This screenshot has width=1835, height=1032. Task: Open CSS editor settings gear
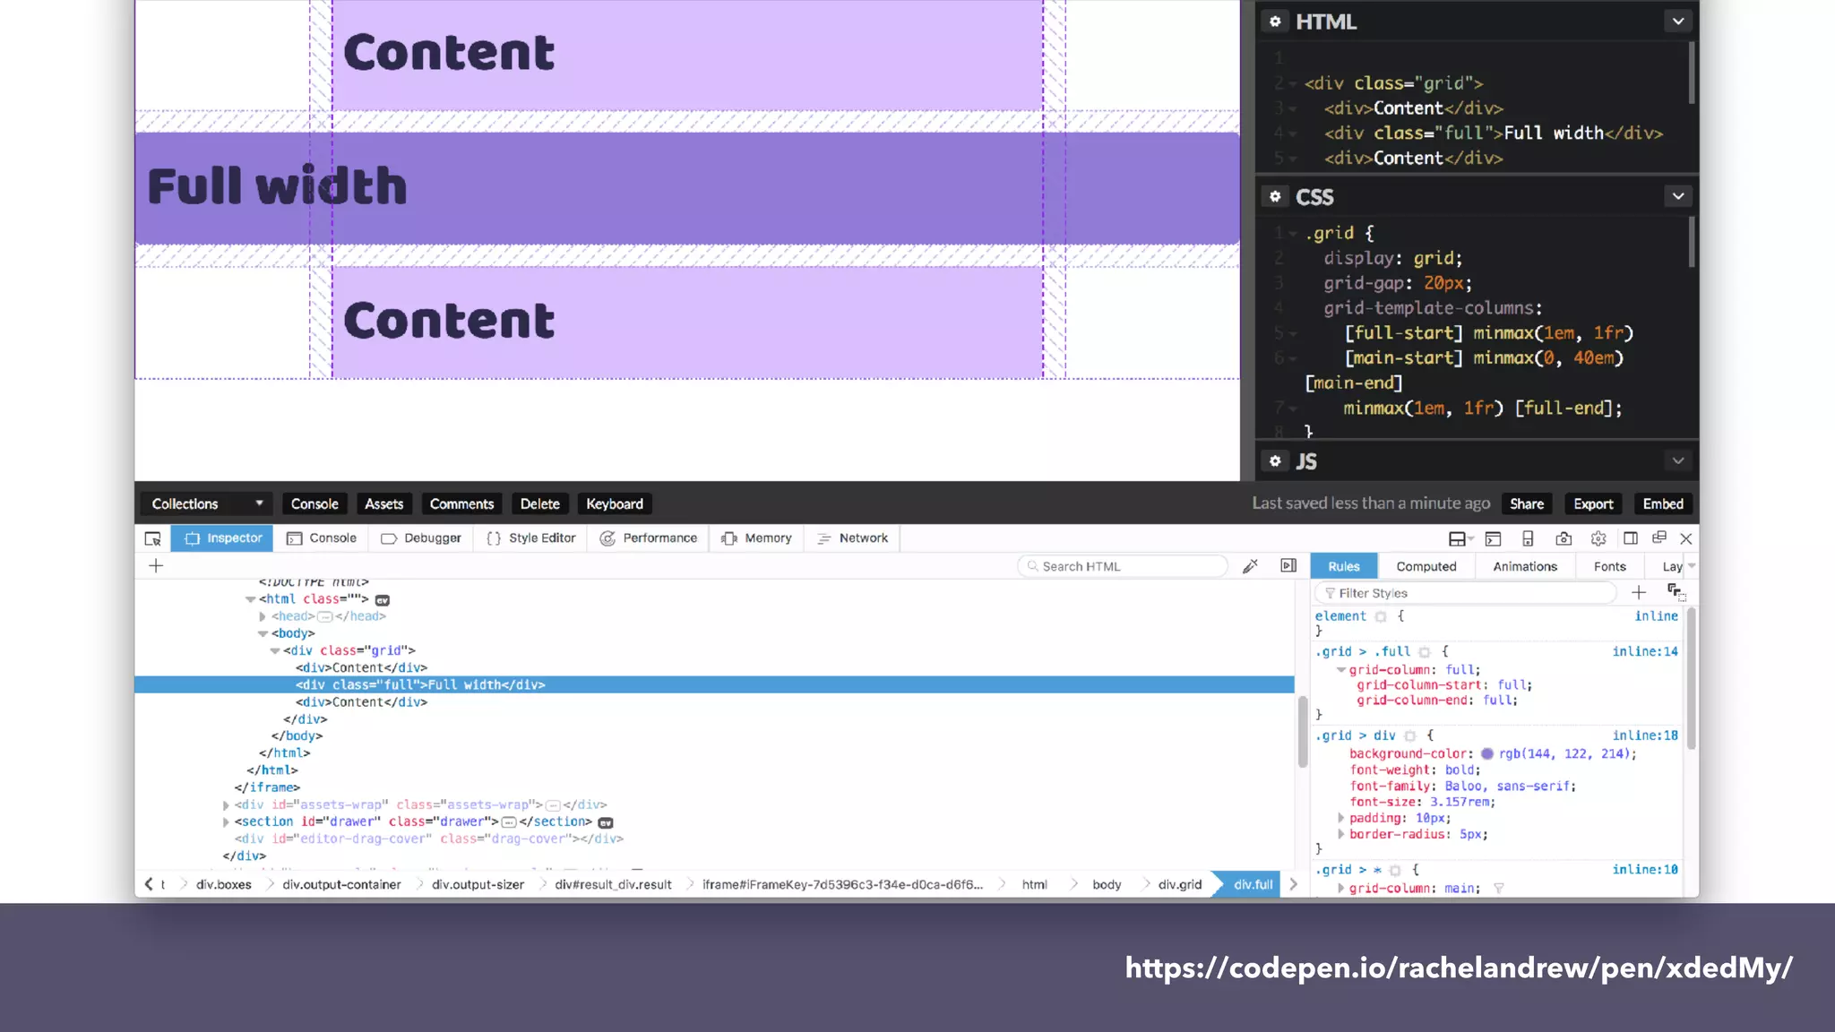click(1275, 196)
